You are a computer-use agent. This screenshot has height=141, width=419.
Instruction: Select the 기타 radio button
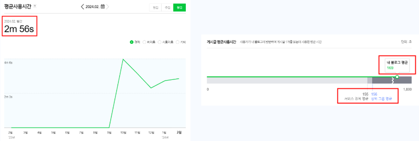click(177, 42)
